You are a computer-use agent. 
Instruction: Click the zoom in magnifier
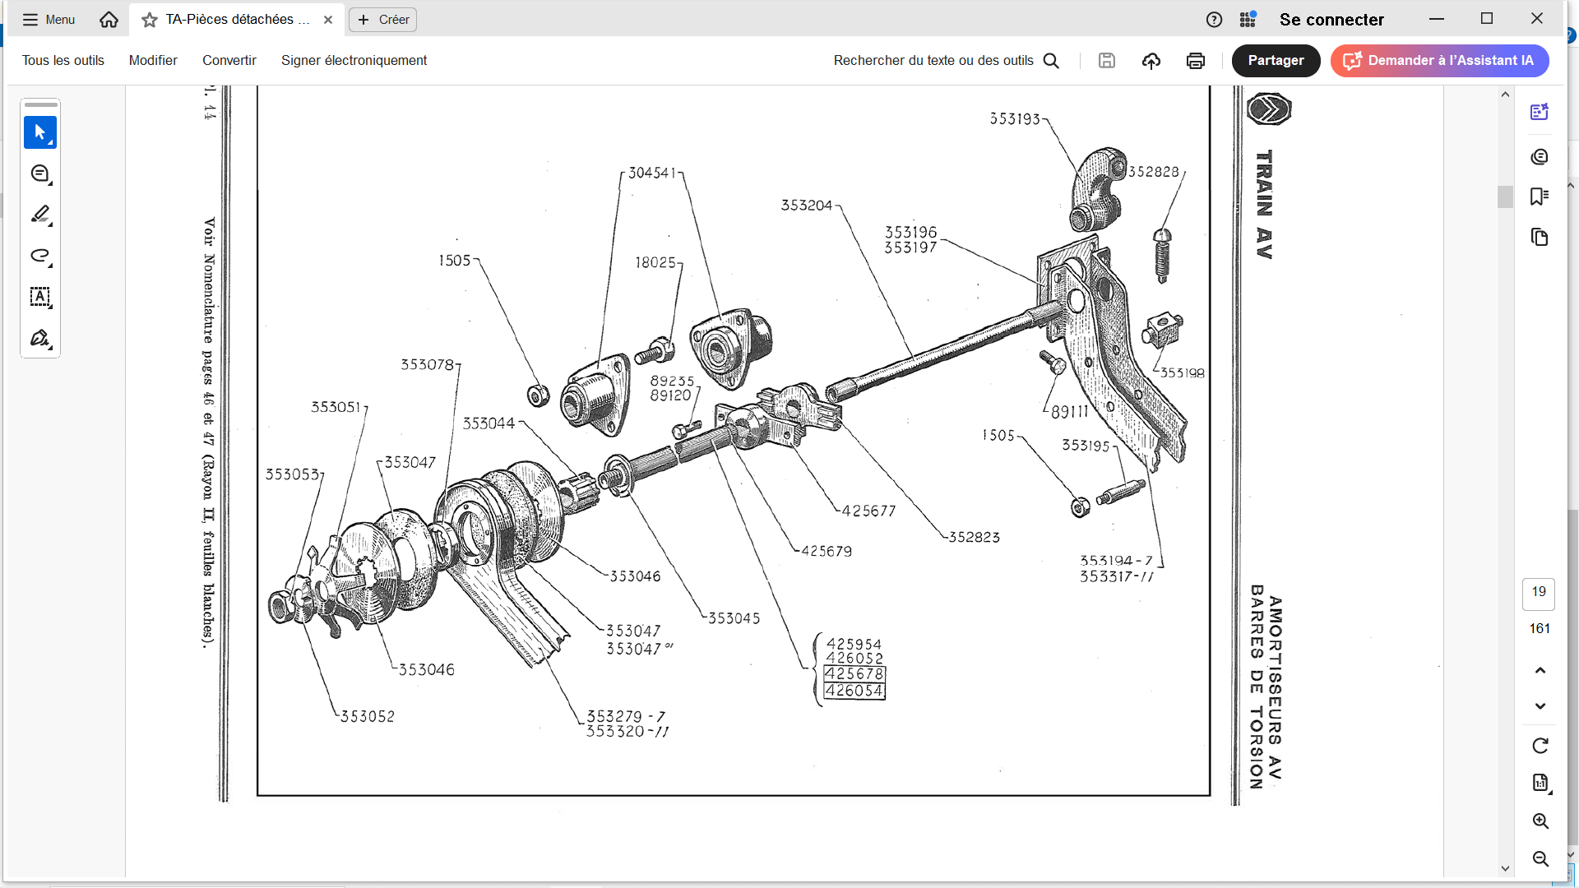point(1540,821)
